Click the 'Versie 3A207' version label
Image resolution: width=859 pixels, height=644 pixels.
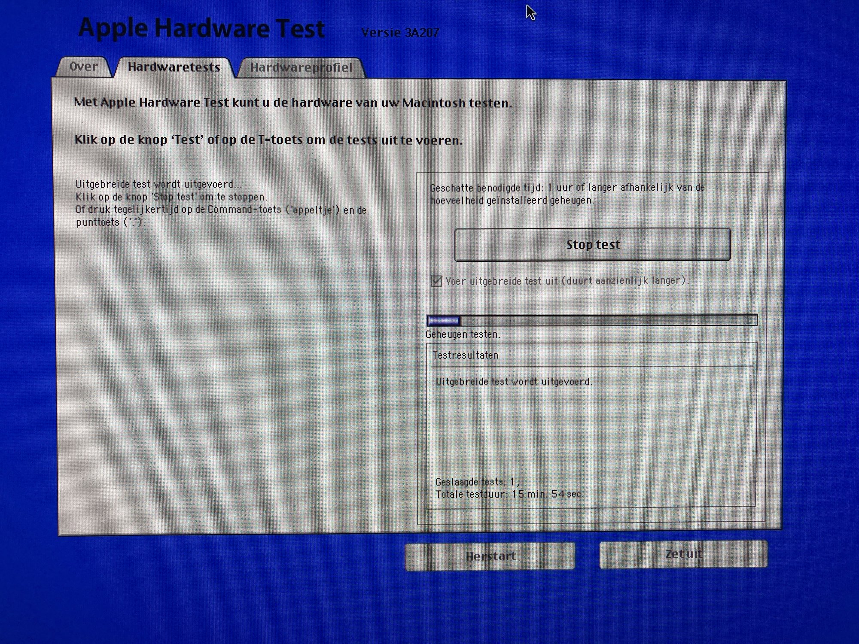coord(400,33)
